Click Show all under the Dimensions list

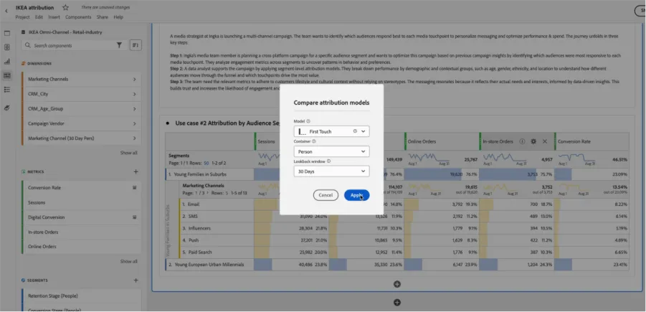[x=128, y=153]
